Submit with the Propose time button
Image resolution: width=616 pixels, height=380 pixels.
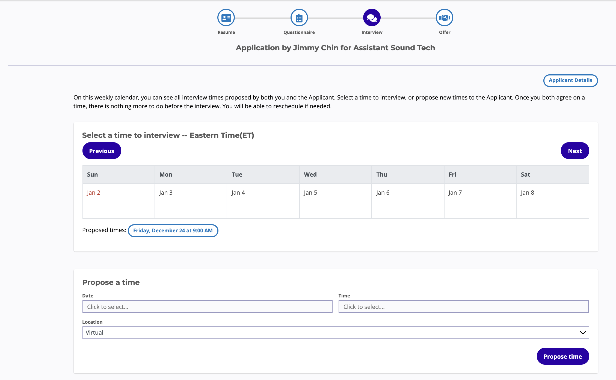tap(562, 356)
